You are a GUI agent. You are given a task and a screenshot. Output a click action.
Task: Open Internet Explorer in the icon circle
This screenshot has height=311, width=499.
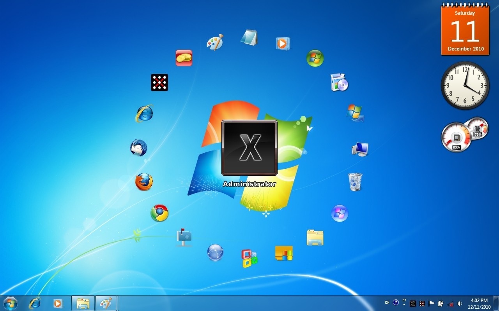click(x=144, y=113)
